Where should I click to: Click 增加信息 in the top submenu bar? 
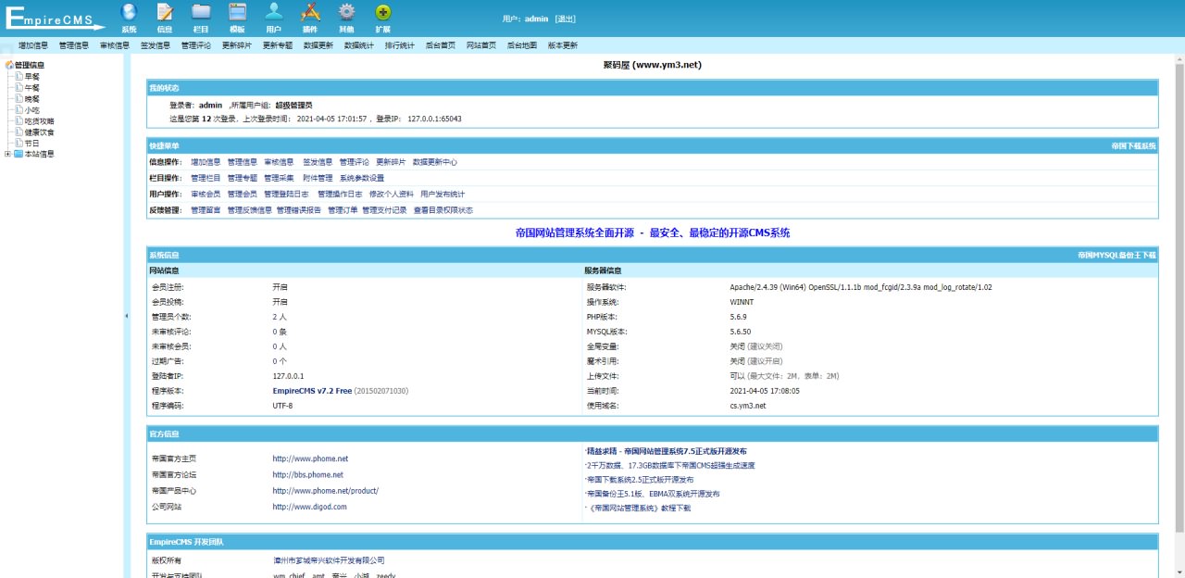(33, 44)
